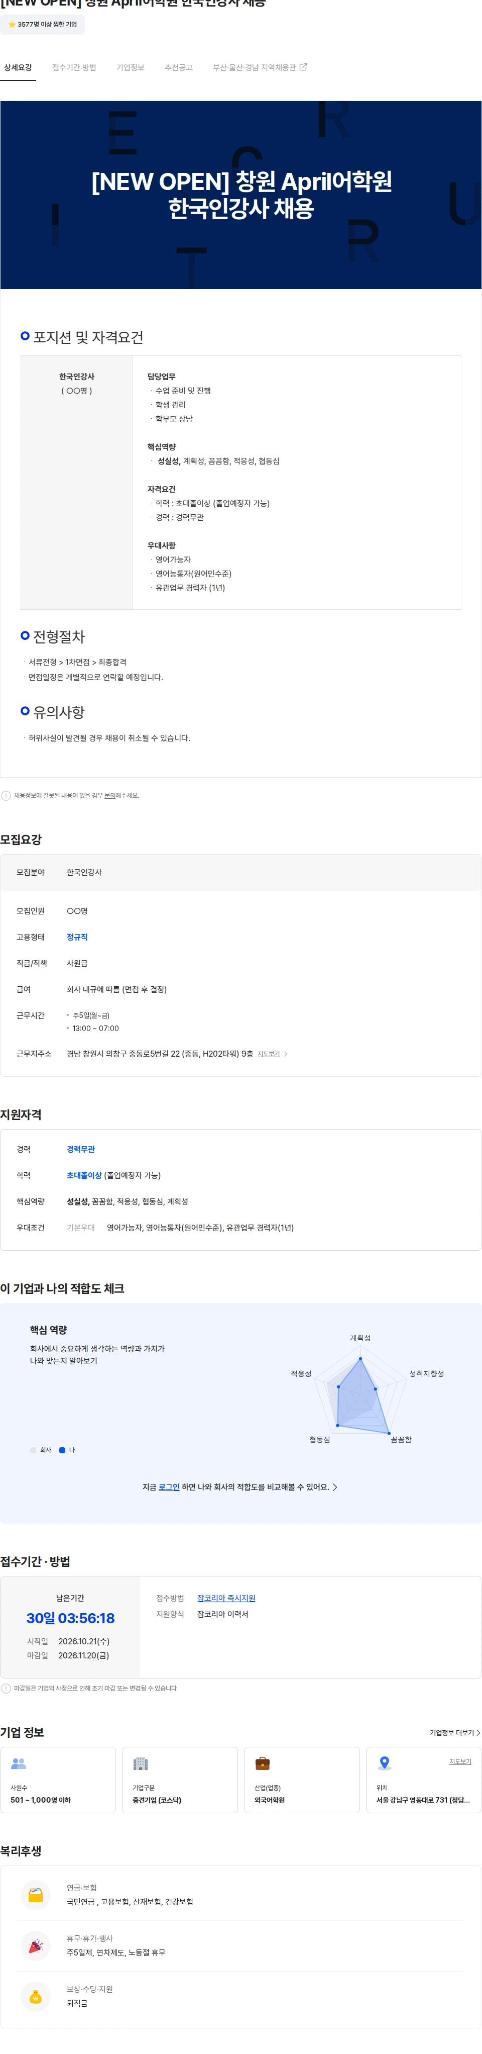Click the 로그인 link in 적합도 체크
Image resolution: width=482 pixels, height=2054 pixels.
pyautogui.click(x=169, y=1487)
